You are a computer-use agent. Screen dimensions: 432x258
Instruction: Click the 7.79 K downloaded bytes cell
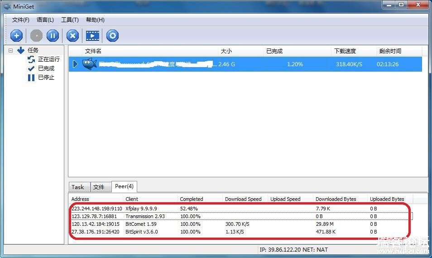coord(323,209)
